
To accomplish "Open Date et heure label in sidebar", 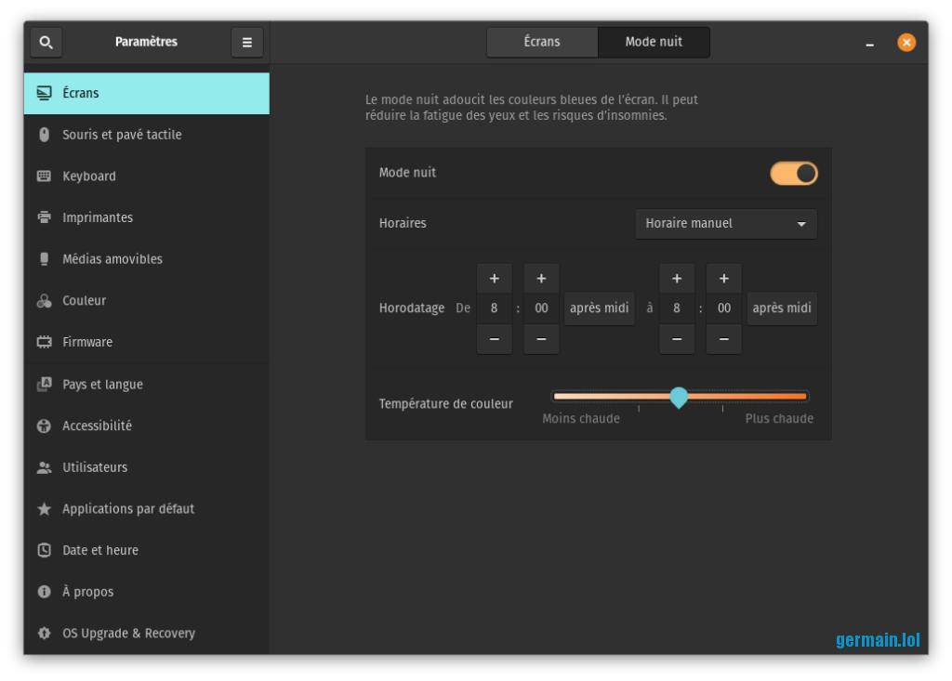I will tap(100, 551).
